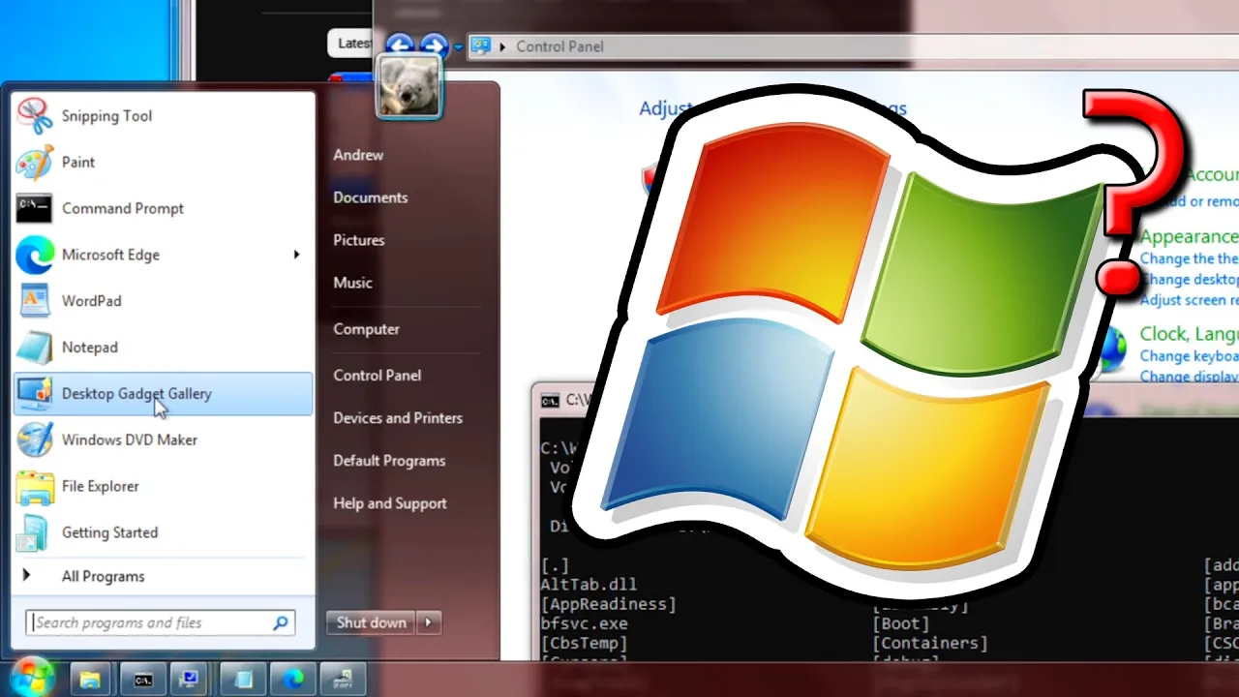1239x697 pixels.
Task: Click the Microsoft Edge swirl icon
Action: coord(35,255)
